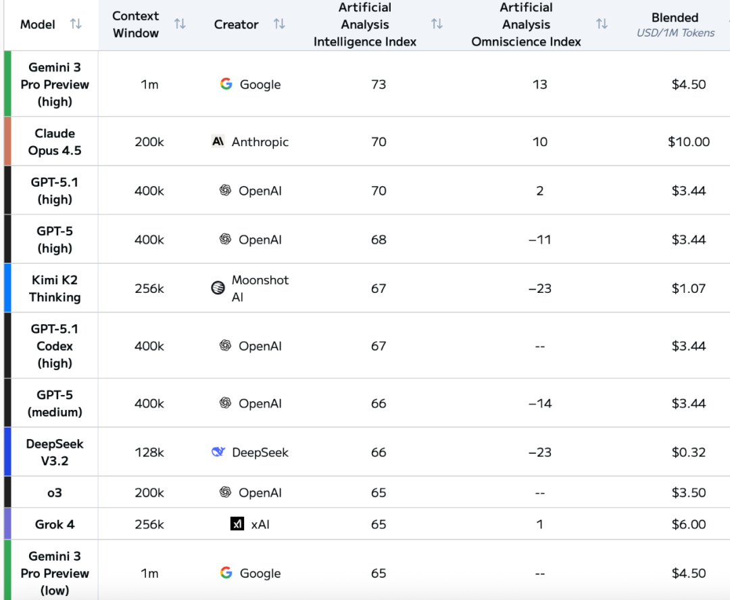This screenshot has width=730, height=600.
Task: Click the purple color bar beside Grok 4
Action: click(7, 524)
